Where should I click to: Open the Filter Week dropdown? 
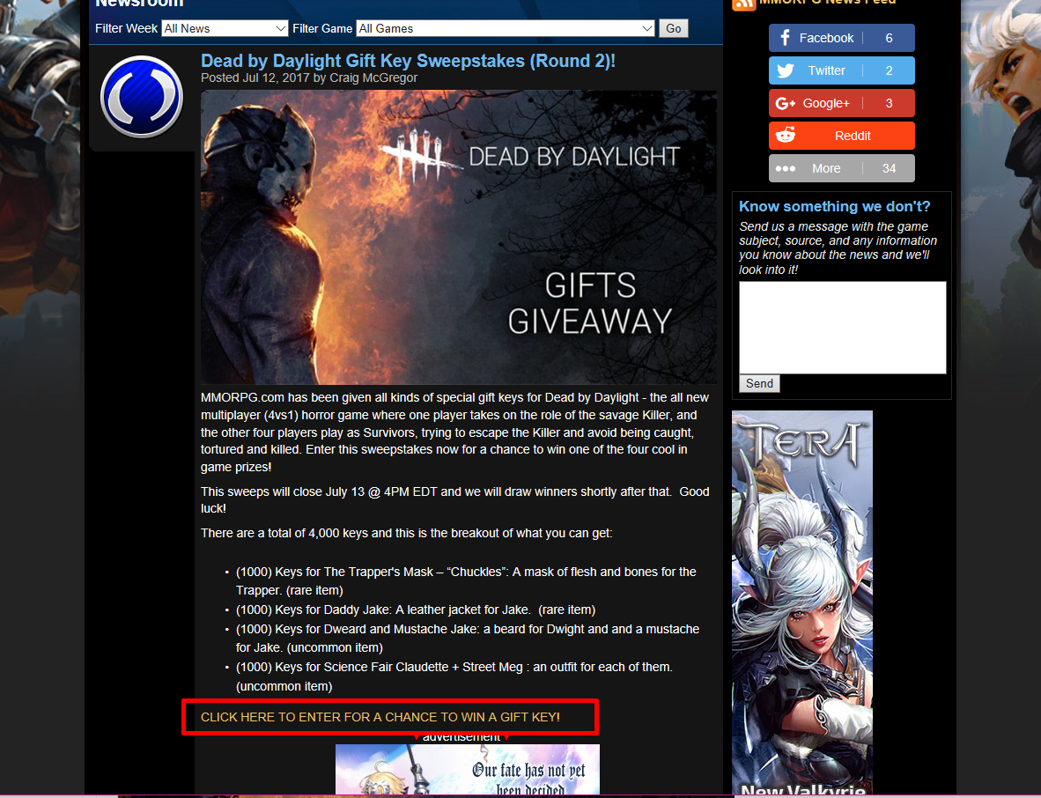(225, 28)
